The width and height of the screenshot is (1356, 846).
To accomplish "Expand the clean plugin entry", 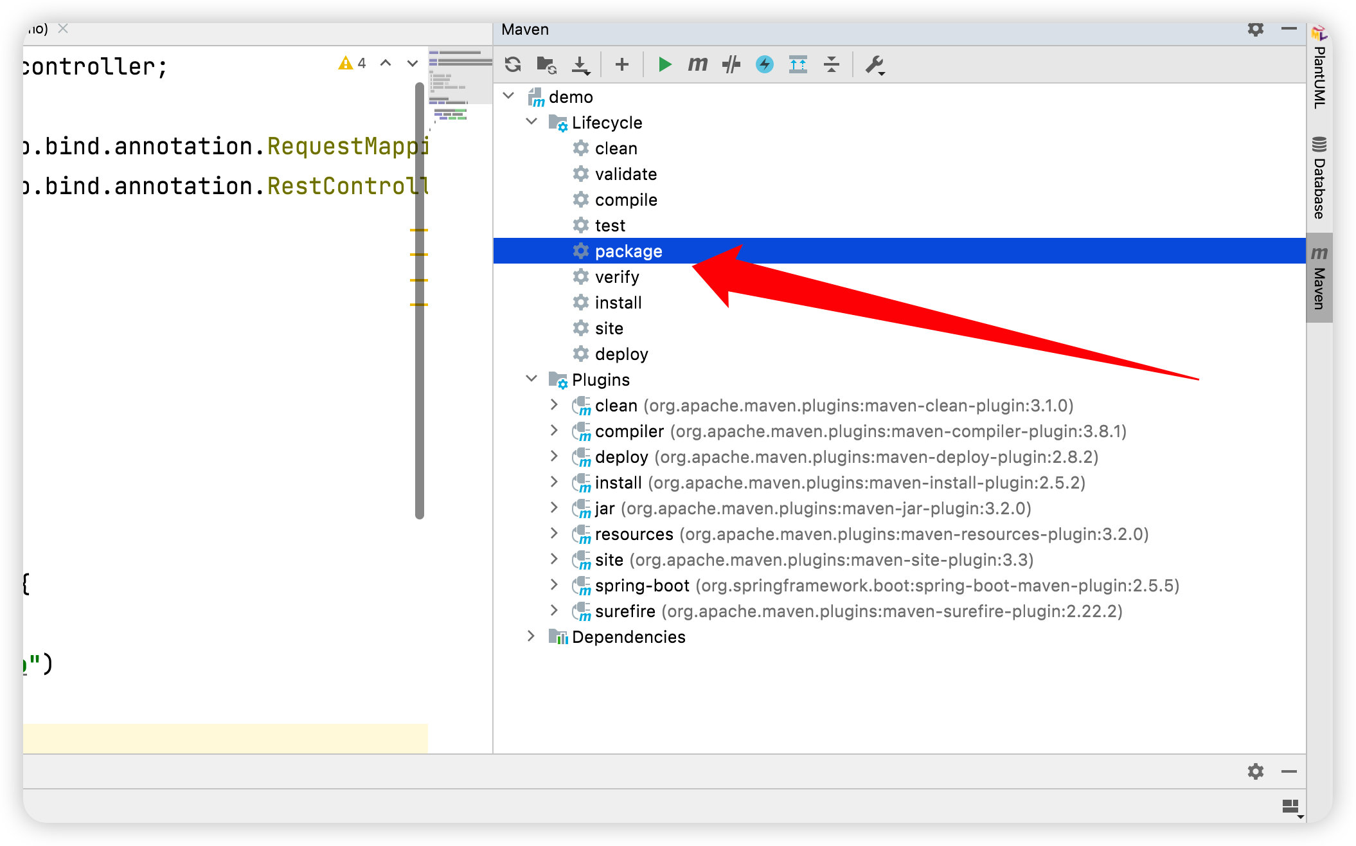I will coord(554,404).
